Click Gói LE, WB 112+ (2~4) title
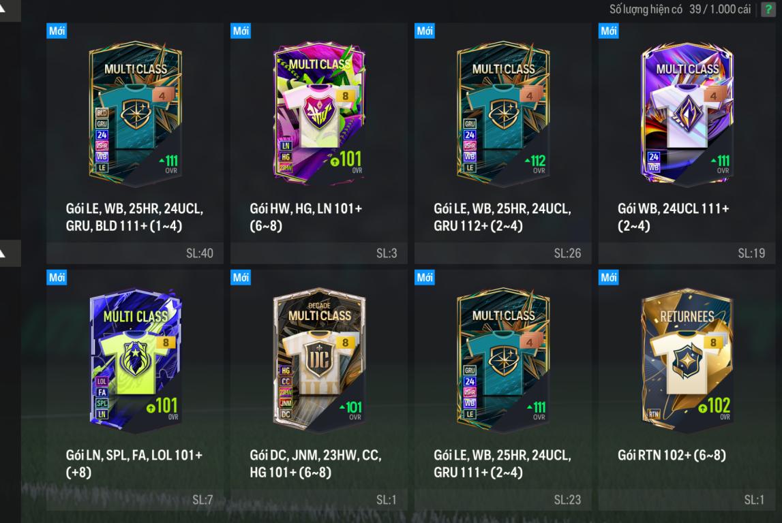 pos(502,217)
